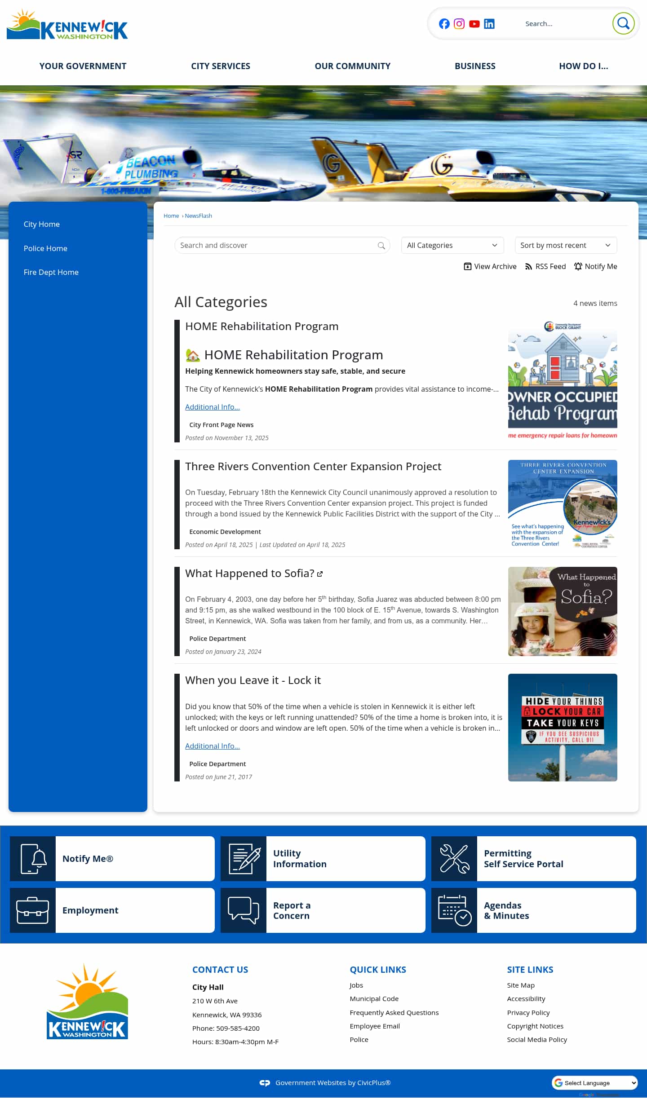
Task: Click the phone-bell Notify Me® tile icon
Action: 33,859
